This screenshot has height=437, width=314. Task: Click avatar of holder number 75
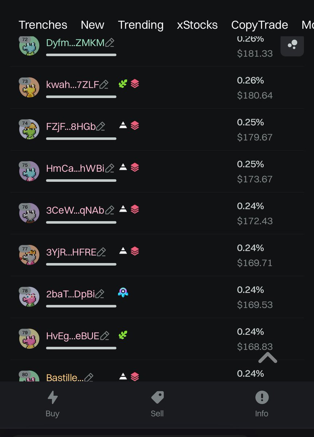point(29,171)
